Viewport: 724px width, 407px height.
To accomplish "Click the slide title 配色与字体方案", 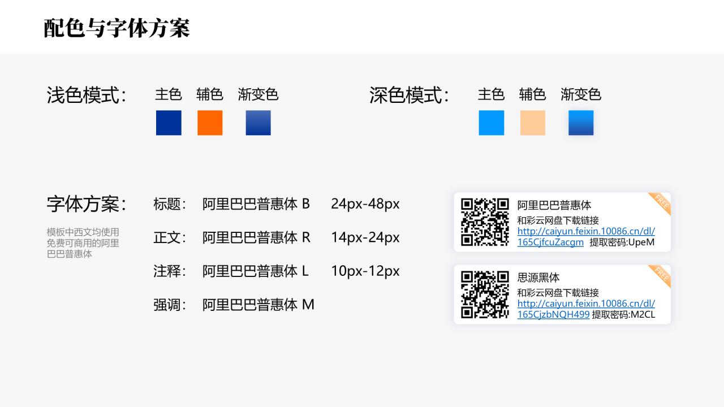I will [117, 26].
